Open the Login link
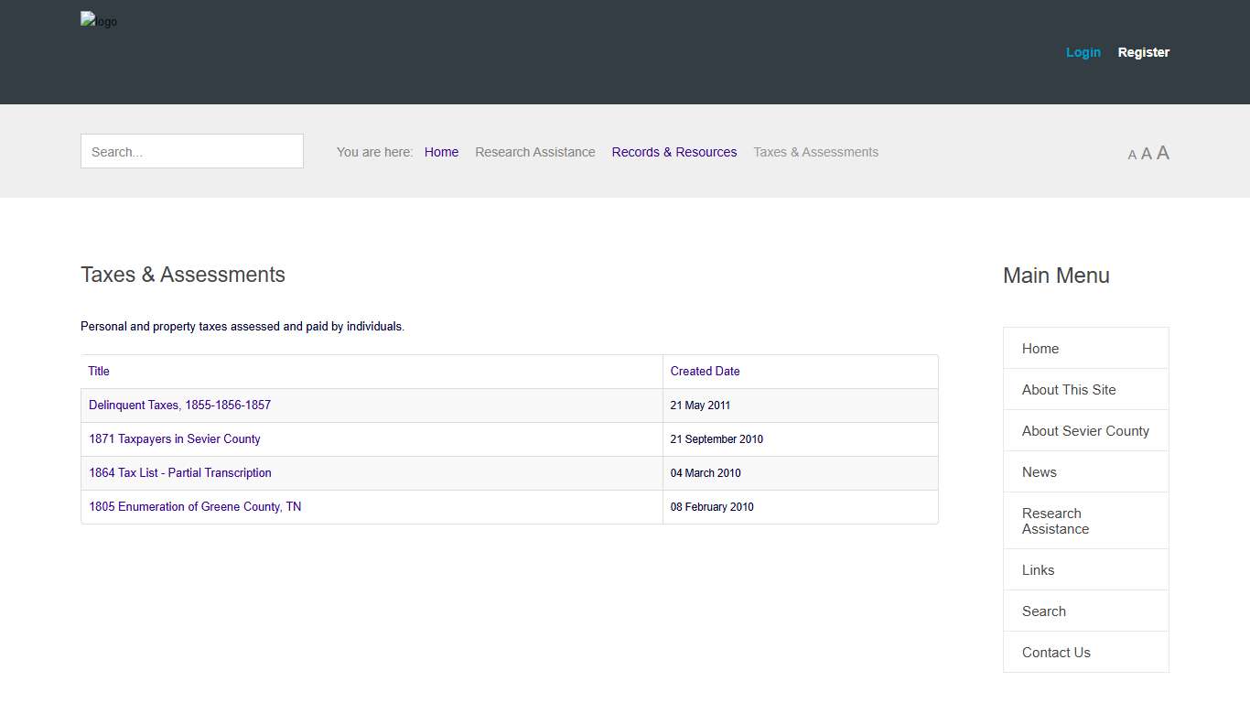The height and width of the screenshot is (703, 1250). pyautogui.click(x=1083, y=52)
